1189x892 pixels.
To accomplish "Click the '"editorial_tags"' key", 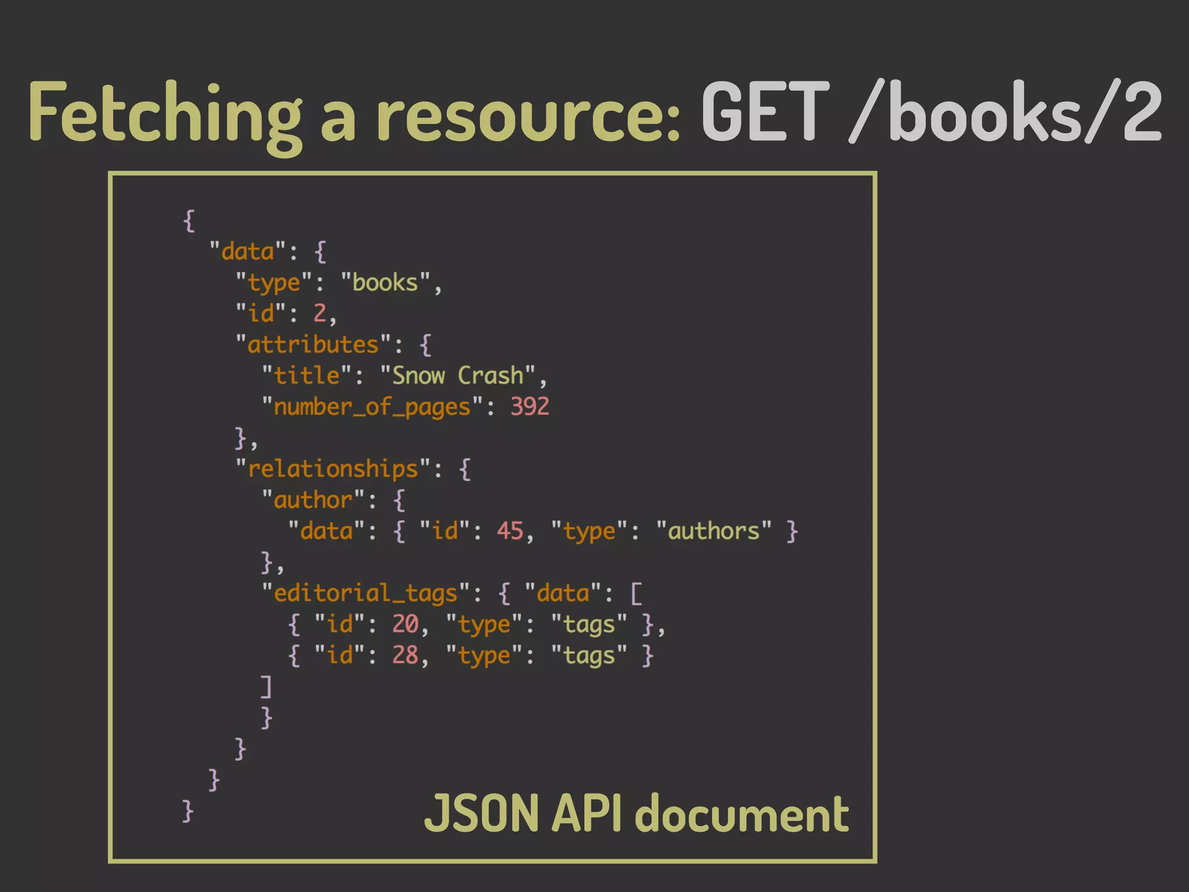I will pos(366,594).
